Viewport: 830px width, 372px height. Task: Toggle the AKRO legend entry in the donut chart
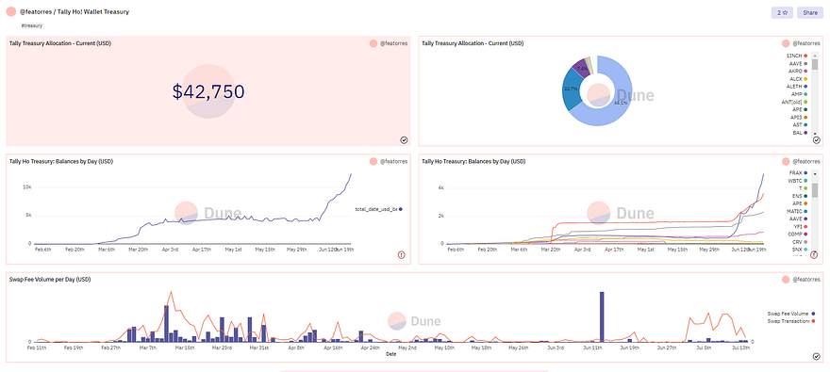click(x=798, y=71)
